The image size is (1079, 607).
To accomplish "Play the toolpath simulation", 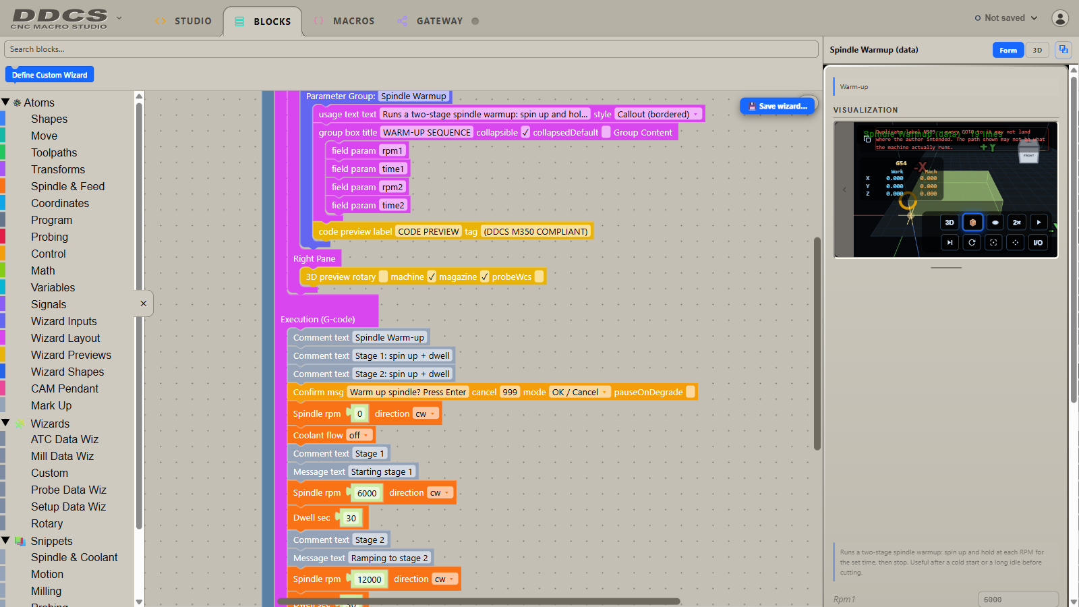I will (x=1039, y=222).
